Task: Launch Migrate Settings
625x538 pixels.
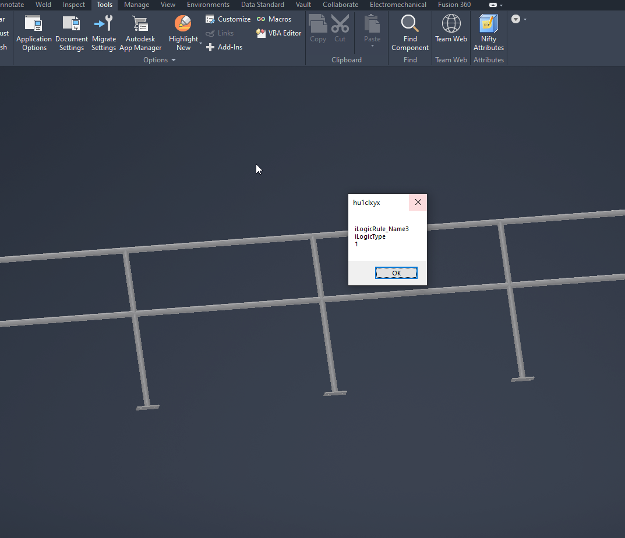Action: tap(104, 32)
